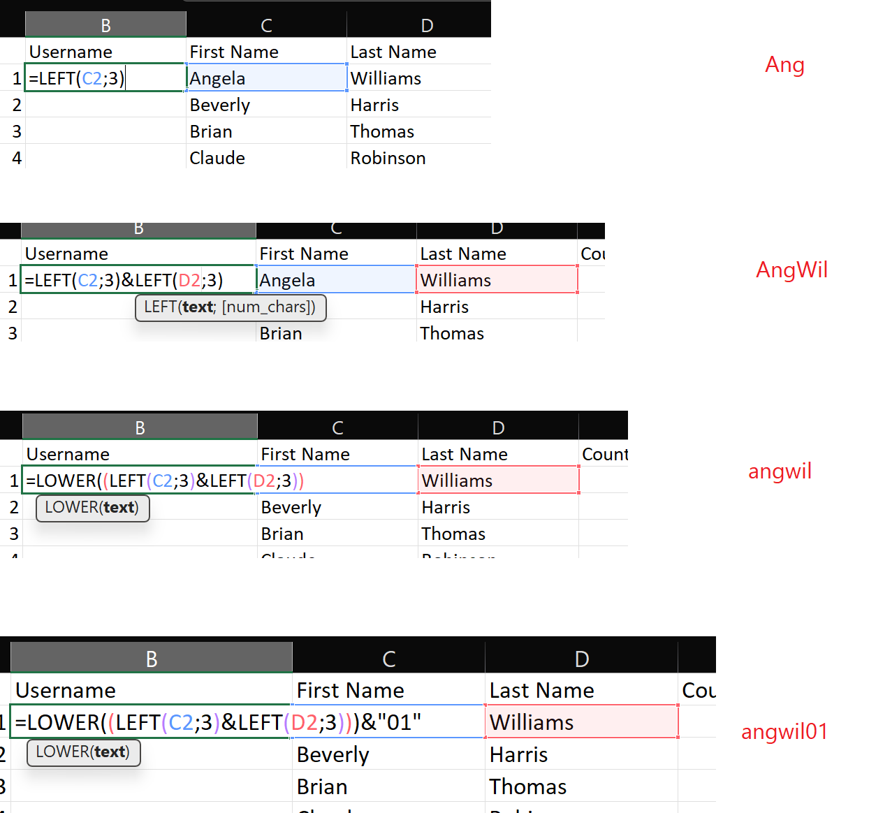Select cell Harris in the third sheet
The image size is (869, 813).
pyautogui.click(x=499, y=506)
